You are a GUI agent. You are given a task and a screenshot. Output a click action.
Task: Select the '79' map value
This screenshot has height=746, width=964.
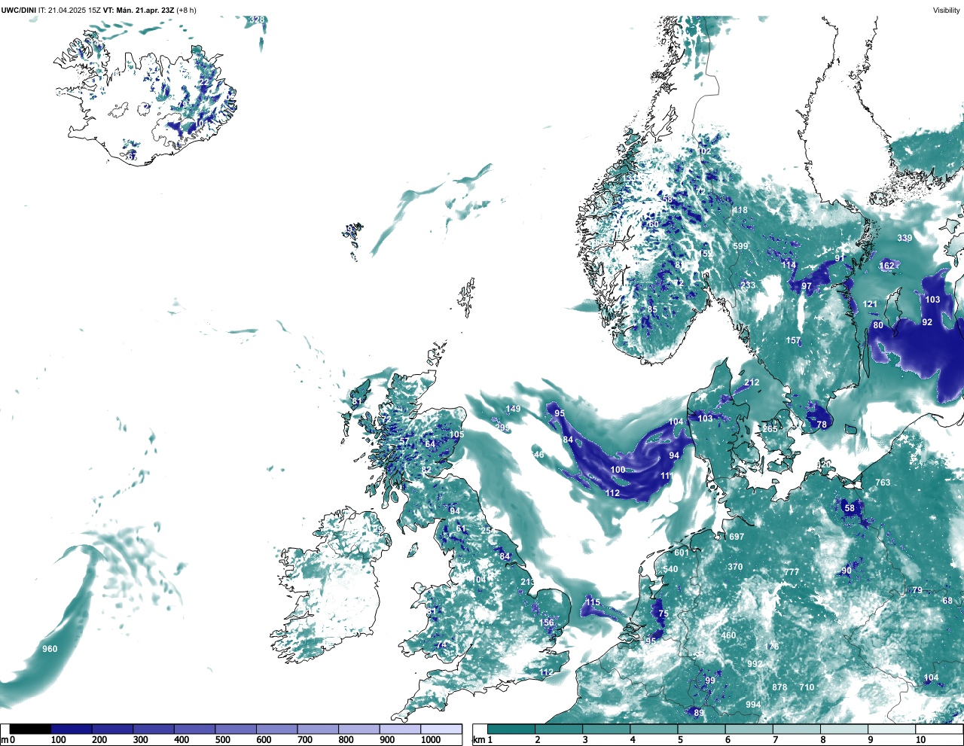[917, 590]
